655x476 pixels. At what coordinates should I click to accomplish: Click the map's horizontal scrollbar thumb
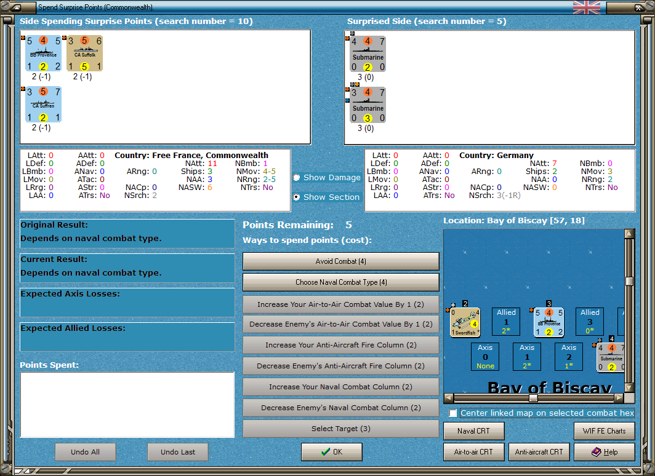point(534,398)
